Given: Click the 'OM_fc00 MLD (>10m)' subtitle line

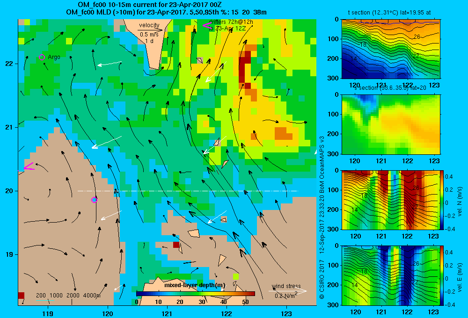Looking at the screenshot, I should [166, 12].
